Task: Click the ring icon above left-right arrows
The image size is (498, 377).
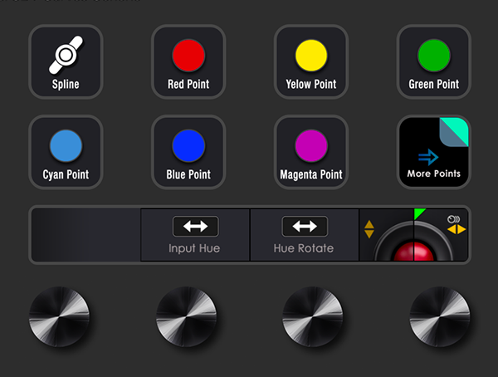Action: coord(453,219)
